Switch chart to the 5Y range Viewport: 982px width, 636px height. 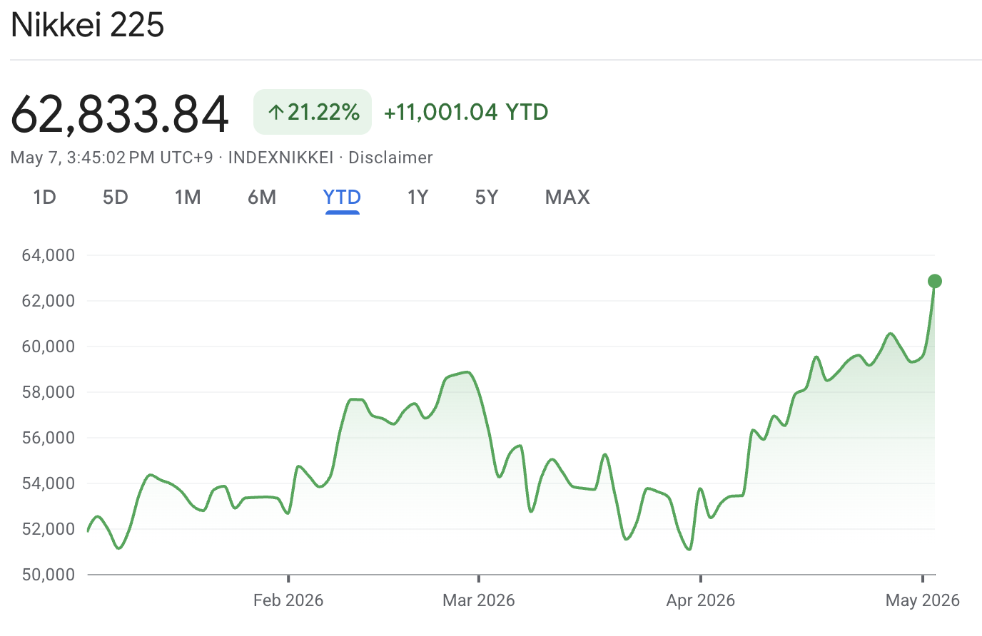pos(487,198)
